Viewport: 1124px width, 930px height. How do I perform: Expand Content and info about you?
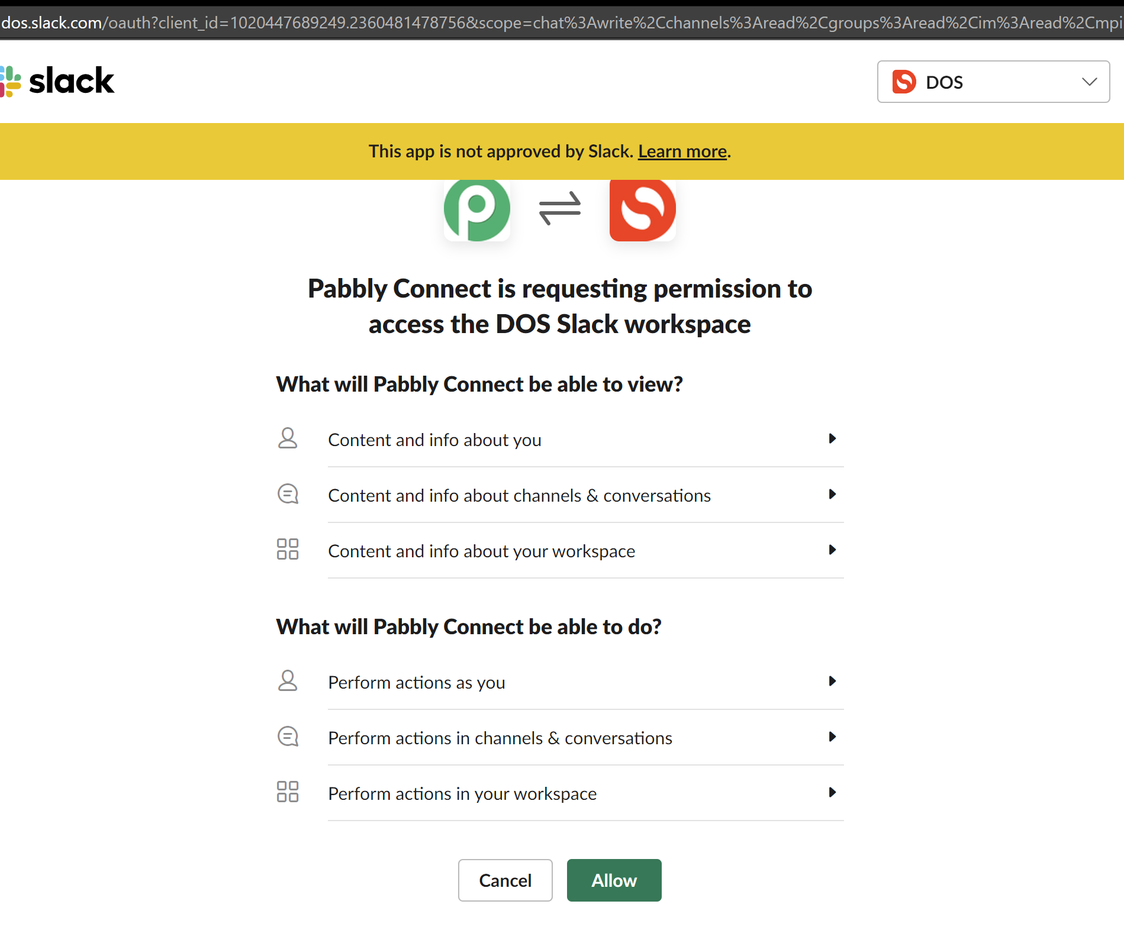[585, 440]
